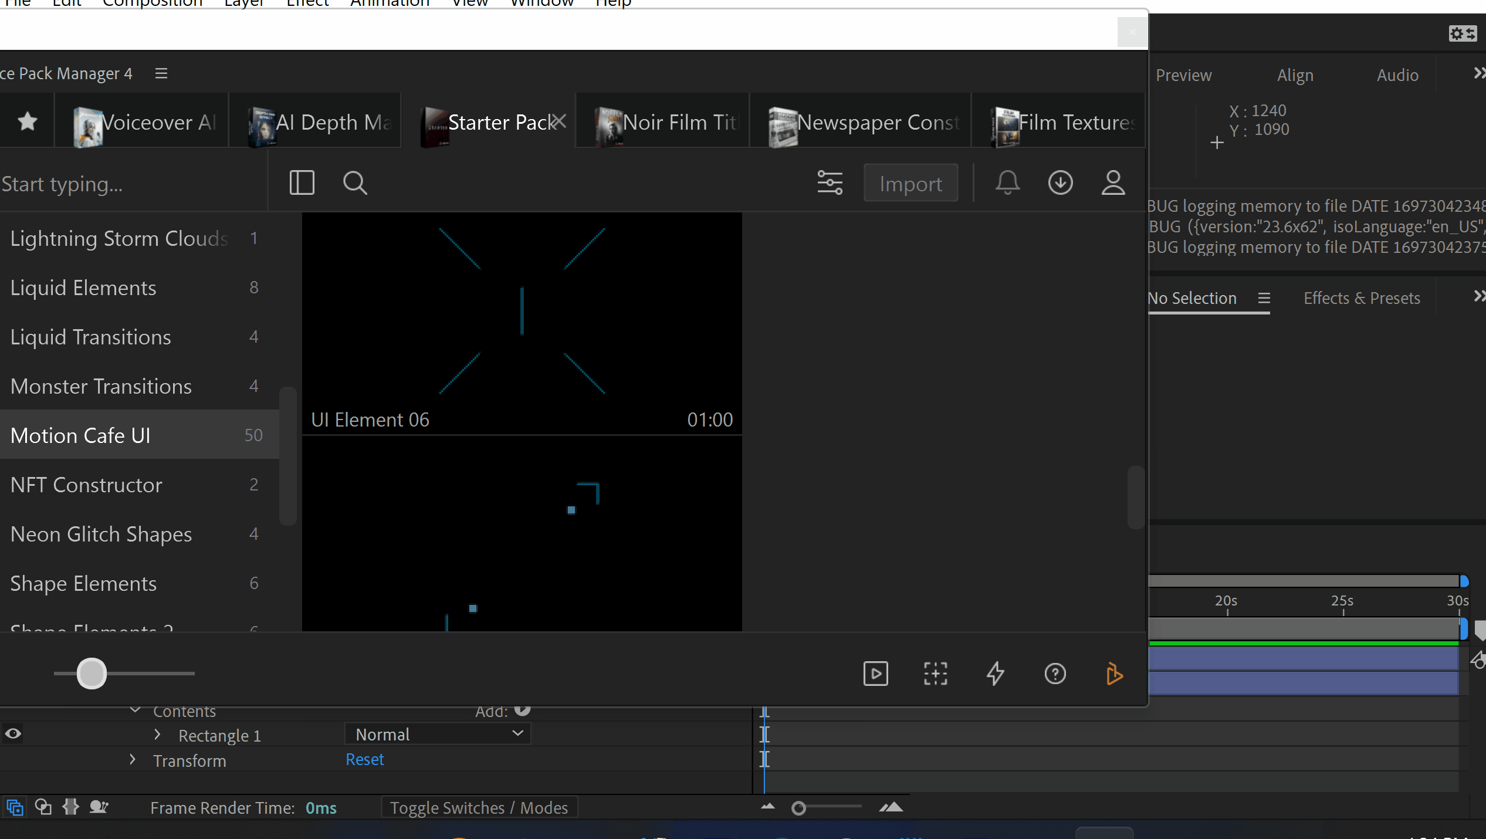Image resolution: width=1486 pixels, height=839 pixels.
Task: Click the favorites star icon
Action: (x=28, y=121)
